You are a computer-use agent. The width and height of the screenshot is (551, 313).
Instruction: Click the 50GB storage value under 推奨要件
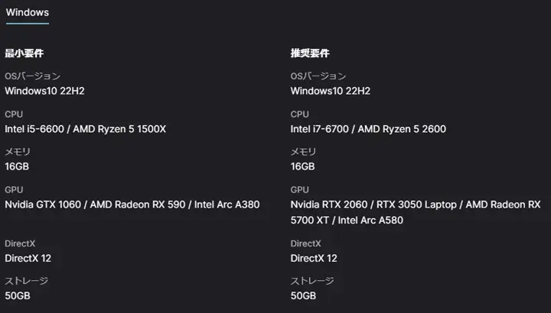pos(303,295)
